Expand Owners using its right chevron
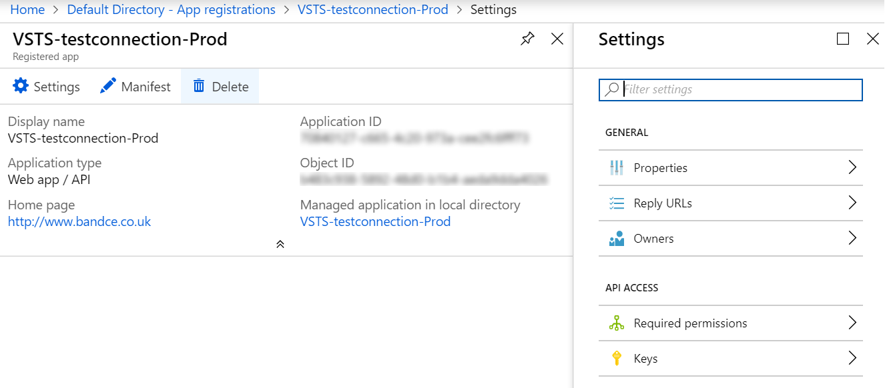 point(852,238)
